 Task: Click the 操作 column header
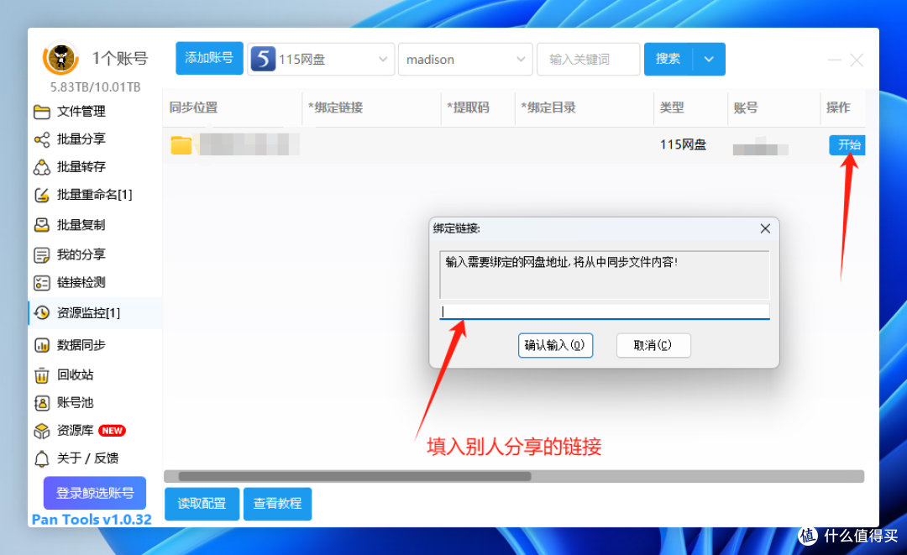click(x=838, y=107)
